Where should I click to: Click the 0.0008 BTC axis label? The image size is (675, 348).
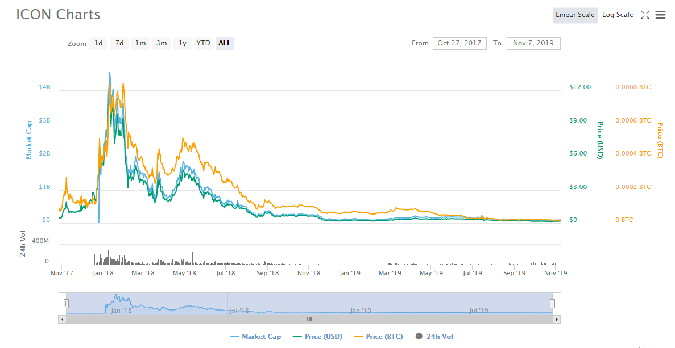[x=633, y=87]
